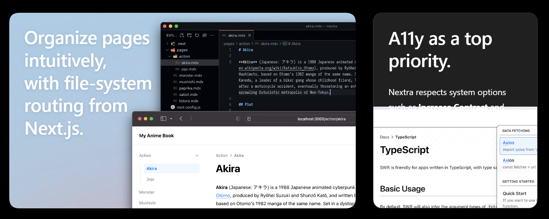Create a new file in the Explorer
Image resolution: width=549 pixels, height=219 pixels.
[182, 35]
